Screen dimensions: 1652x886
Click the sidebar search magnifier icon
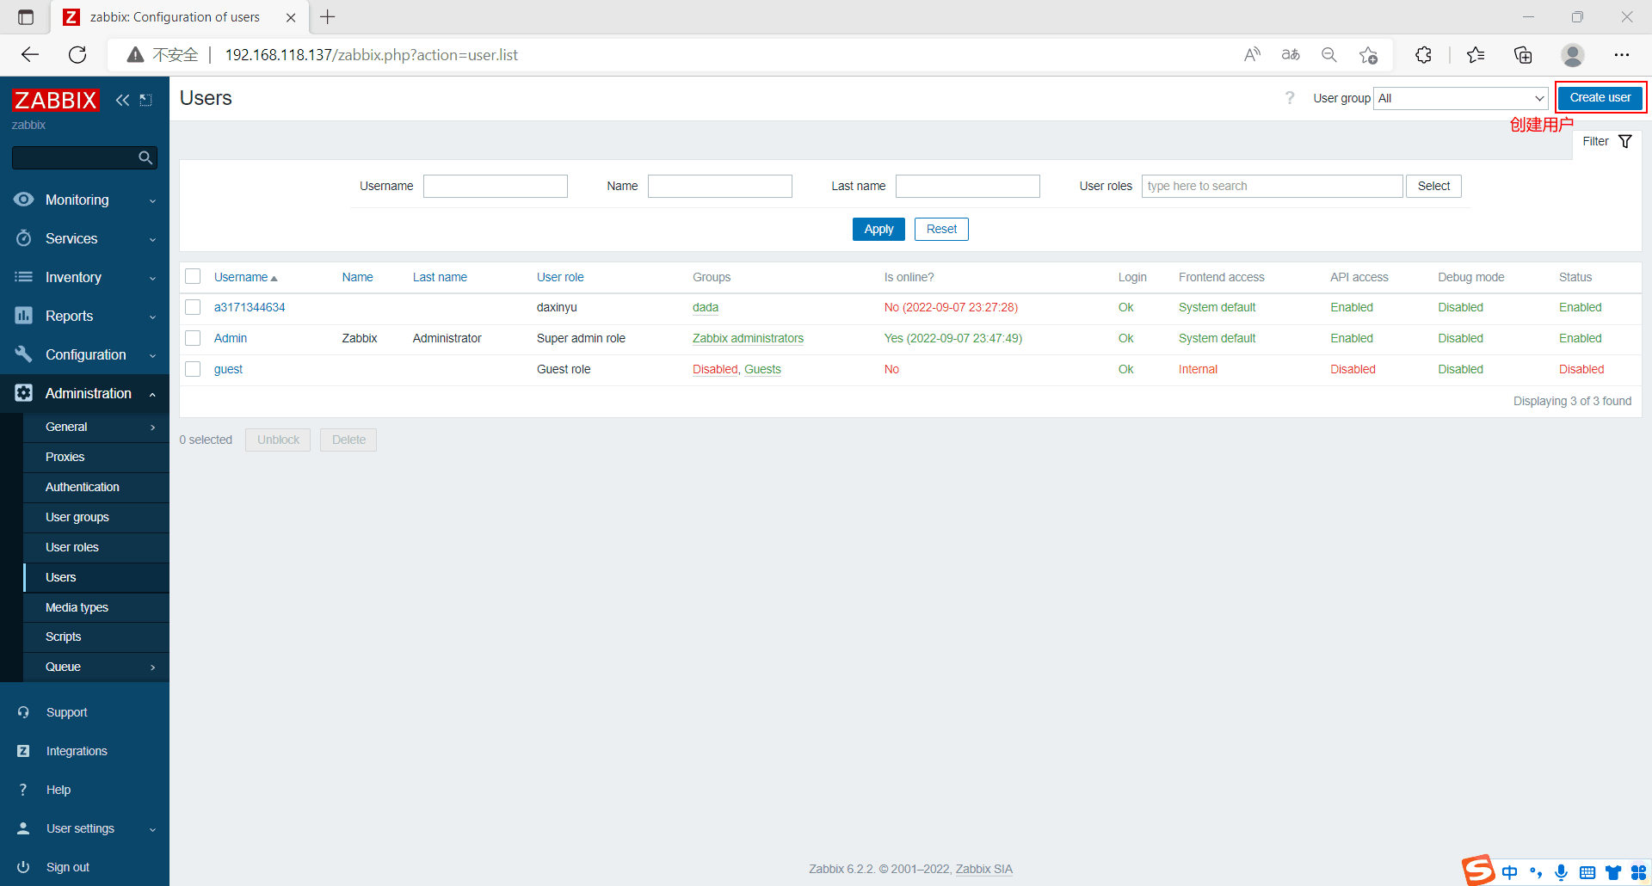145,157
